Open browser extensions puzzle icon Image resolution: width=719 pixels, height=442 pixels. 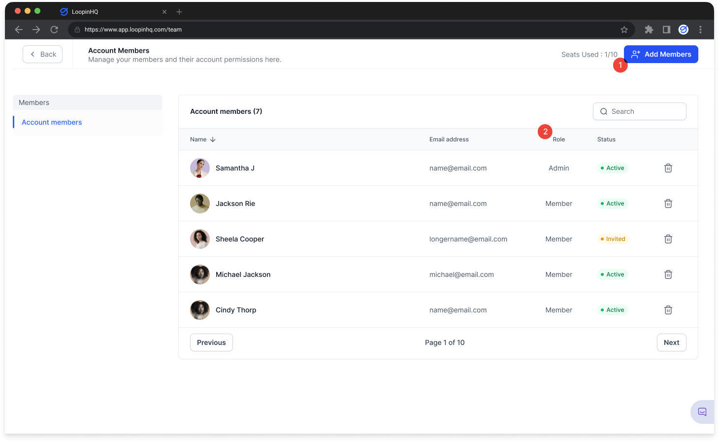(649, 30)
